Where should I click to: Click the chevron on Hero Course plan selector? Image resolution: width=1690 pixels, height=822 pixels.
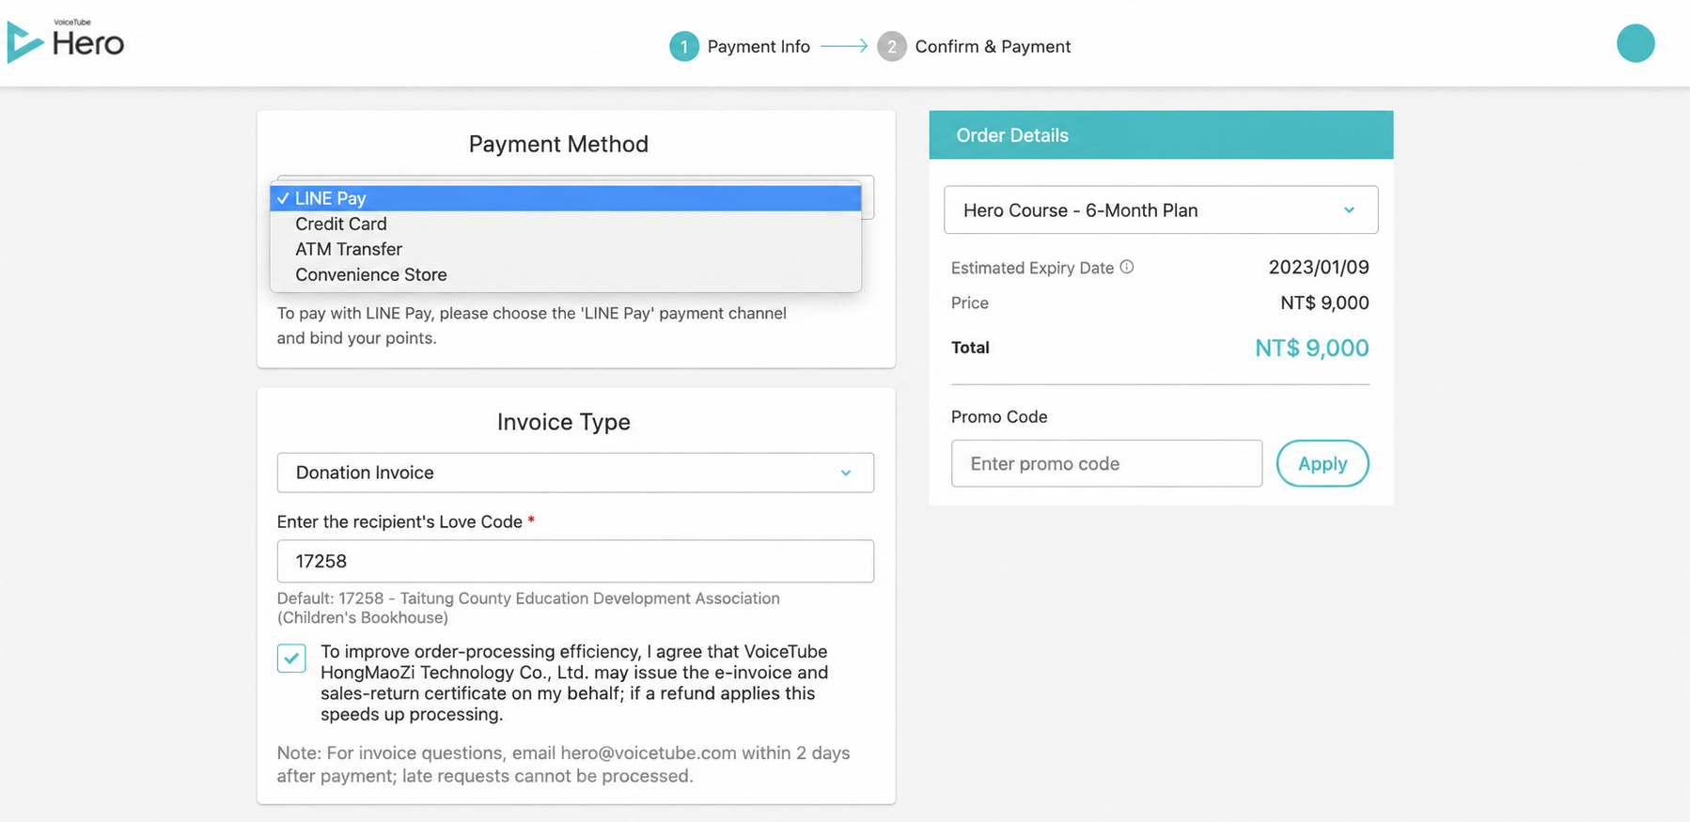(1349, 209)
